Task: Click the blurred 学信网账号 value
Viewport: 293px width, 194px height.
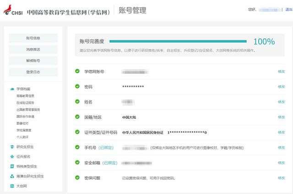Action: pyautogui.click(x=135, y=72)
